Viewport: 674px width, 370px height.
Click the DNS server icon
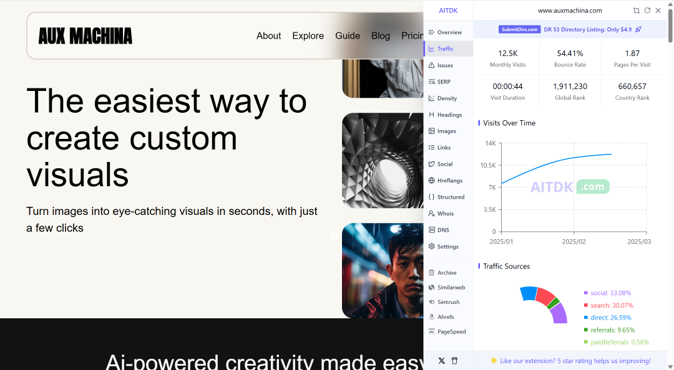tap(432, 230)
